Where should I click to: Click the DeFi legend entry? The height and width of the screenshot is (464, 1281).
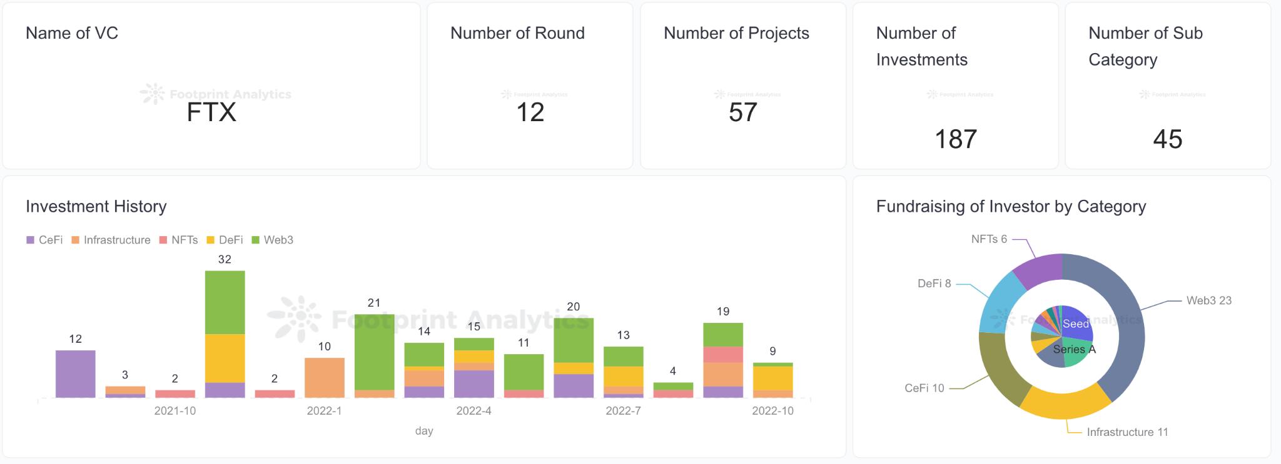click(x=225, y=240)
